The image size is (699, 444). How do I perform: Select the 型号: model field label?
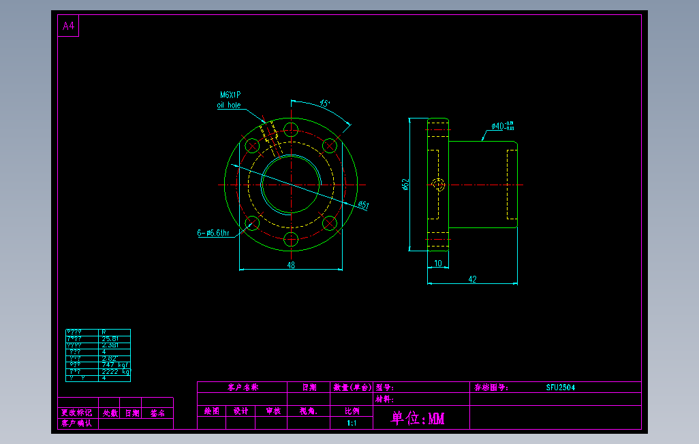[384, 387]
